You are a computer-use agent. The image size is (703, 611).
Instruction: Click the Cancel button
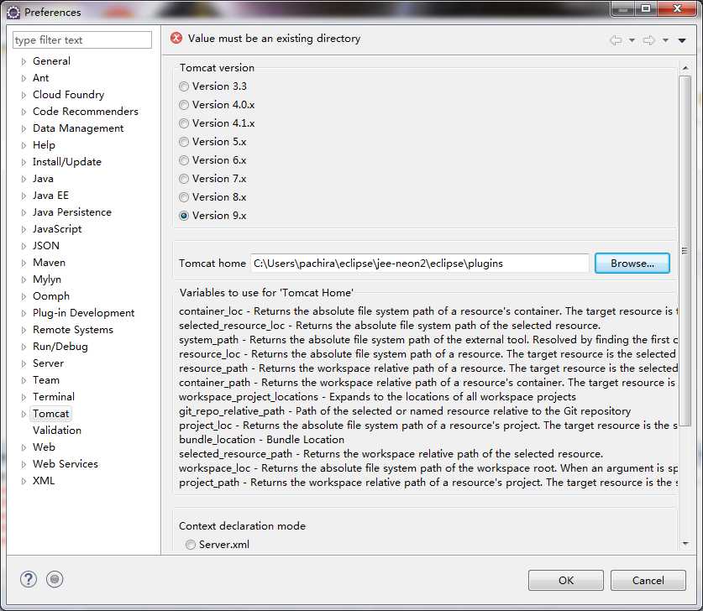pos(648,580)
